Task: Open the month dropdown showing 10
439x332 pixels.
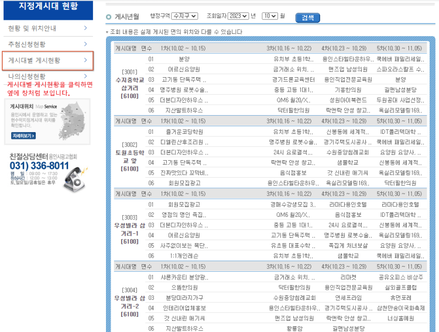Action: click(269, 16)
